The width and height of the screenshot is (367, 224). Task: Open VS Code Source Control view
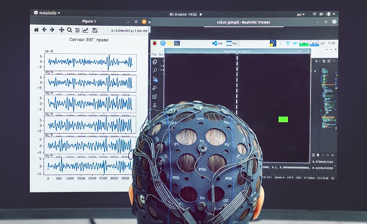tap(155, 79)
